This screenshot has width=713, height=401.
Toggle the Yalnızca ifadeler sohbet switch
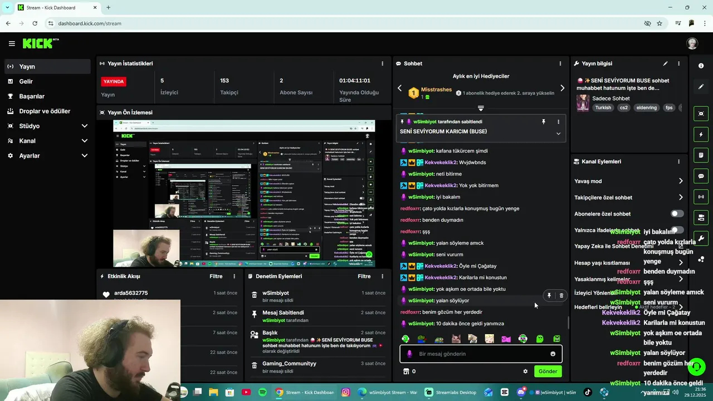[677, 230]
